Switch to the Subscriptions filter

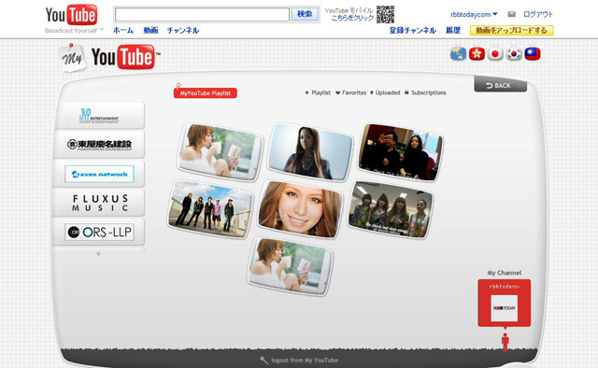(425, 92)
